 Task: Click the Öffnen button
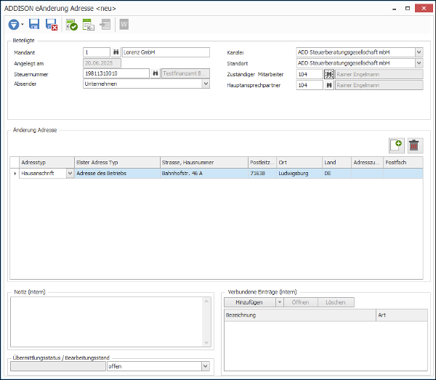coord(300,302)
